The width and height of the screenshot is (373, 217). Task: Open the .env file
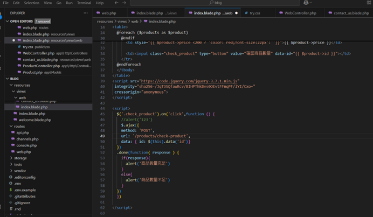click(18, 184)
